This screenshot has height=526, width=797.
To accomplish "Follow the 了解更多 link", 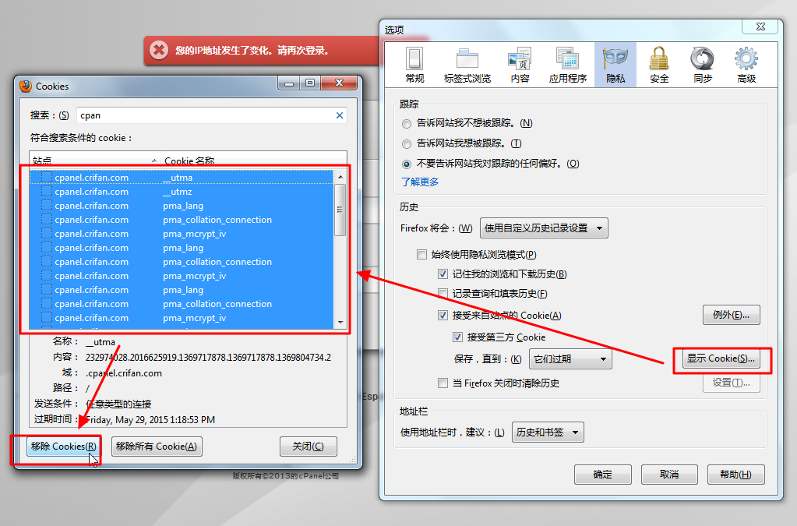I will tap(420, 182).
